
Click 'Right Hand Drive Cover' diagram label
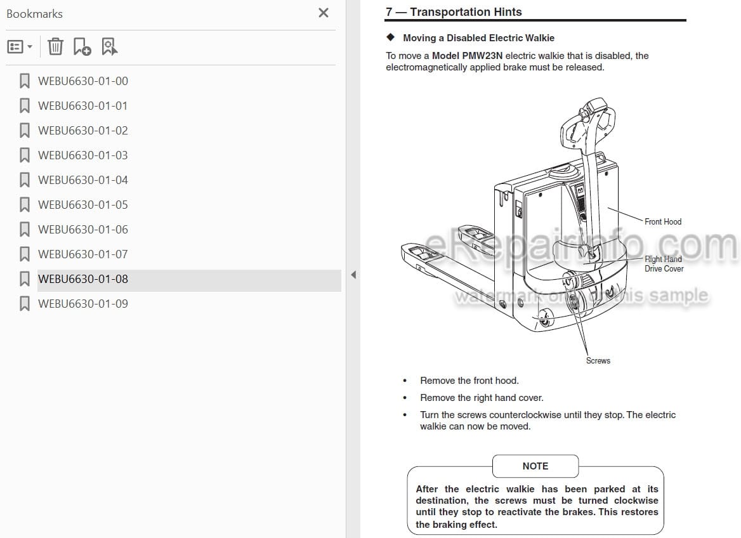(x=664, y=264)
